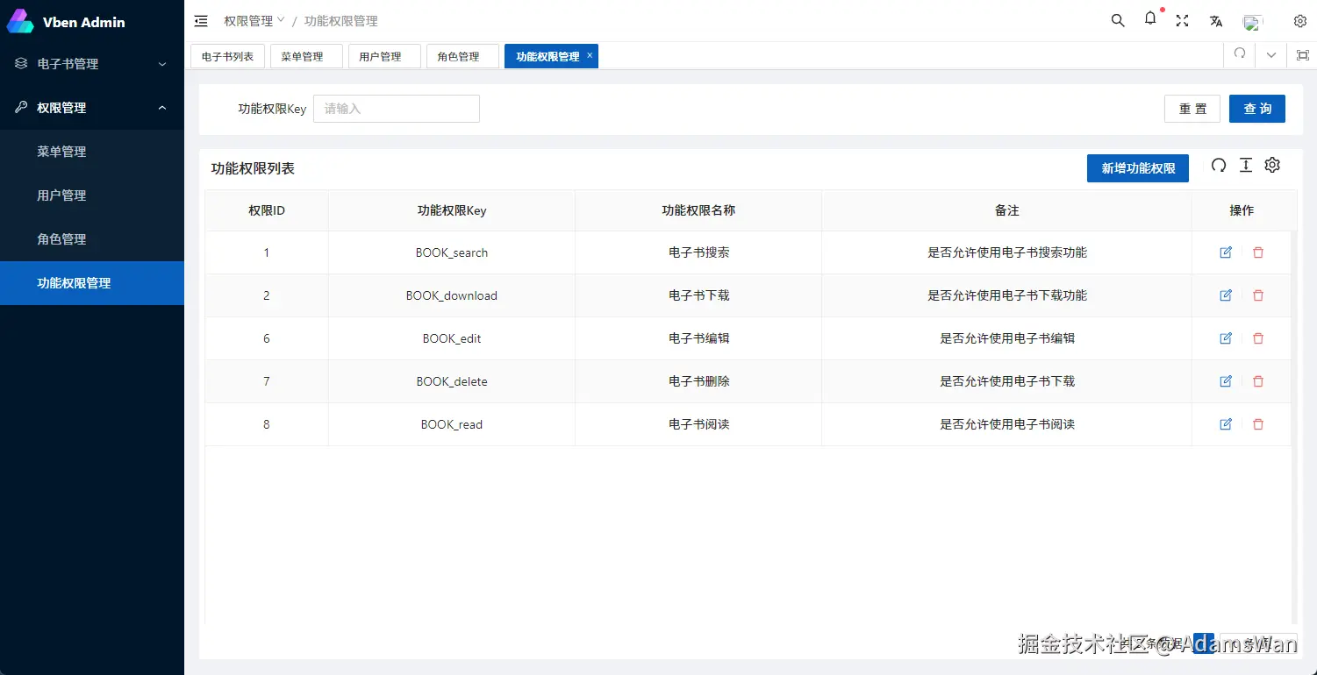The image size is (1317, 675).
Task: Edit the BOOK_search permission row
Action: coord(1226,252)
